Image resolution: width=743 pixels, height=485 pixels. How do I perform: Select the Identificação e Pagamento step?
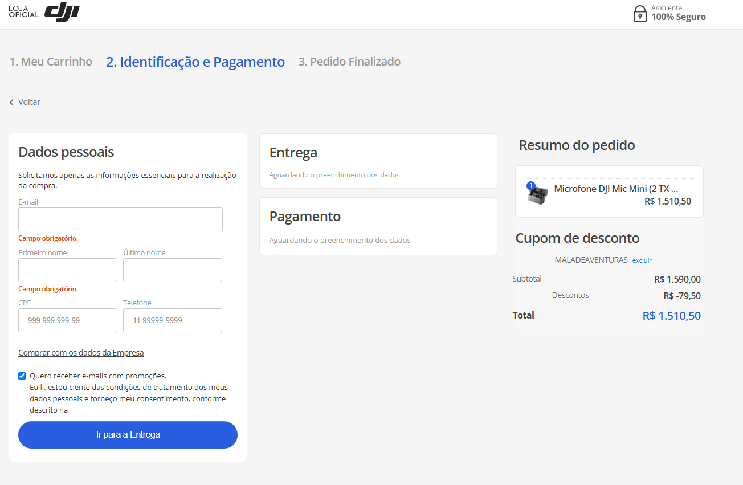coord(195,62)
